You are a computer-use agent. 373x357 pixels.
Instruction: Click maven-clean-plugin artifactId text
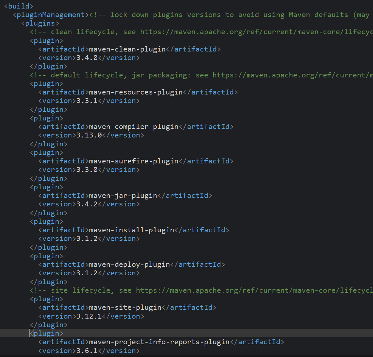click(127, 49)
